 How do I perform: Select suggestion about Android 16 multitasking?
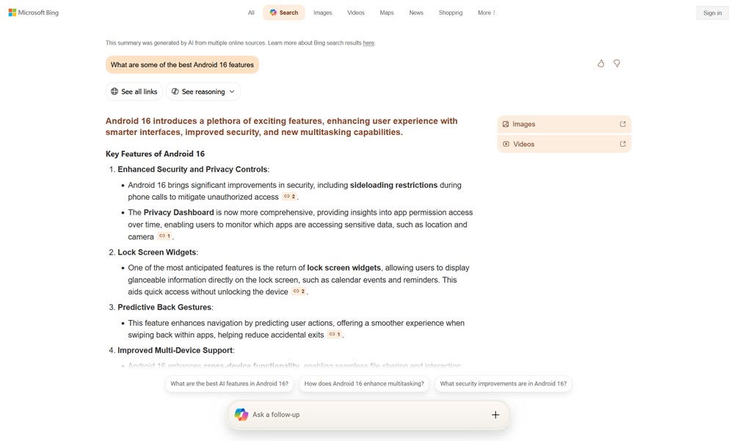click(x=363, y=383)
